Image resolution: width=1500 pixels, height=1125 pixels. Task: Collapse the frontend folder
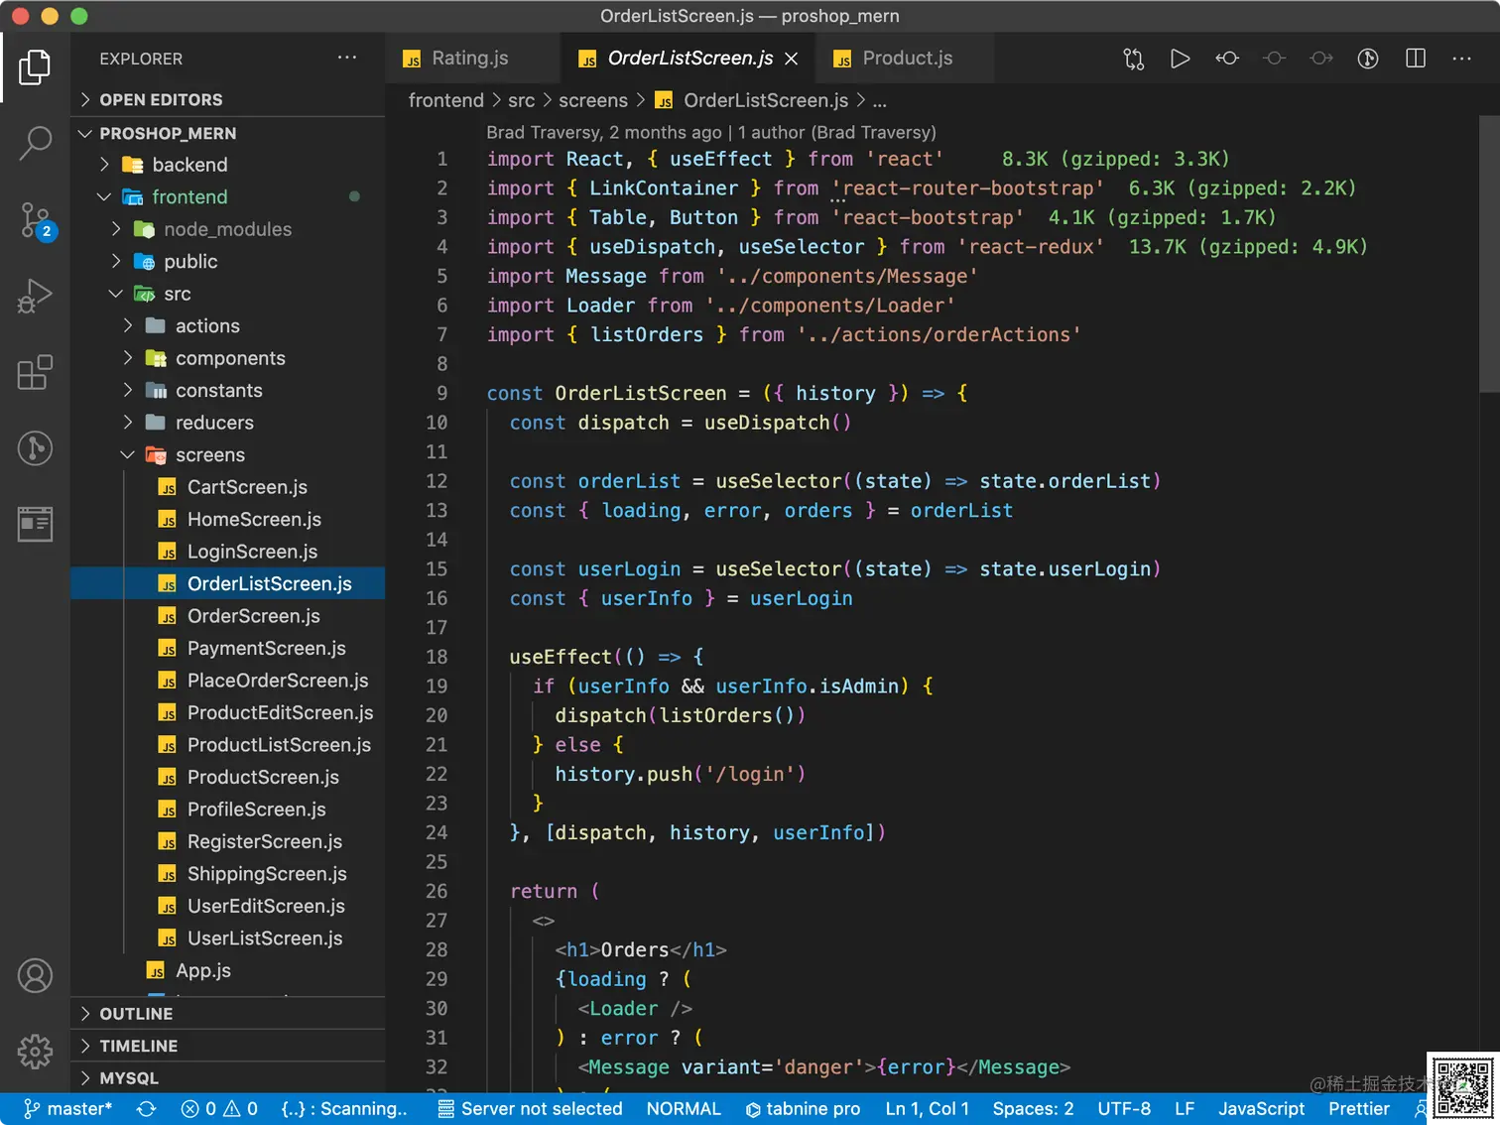[x=229, y=197]
